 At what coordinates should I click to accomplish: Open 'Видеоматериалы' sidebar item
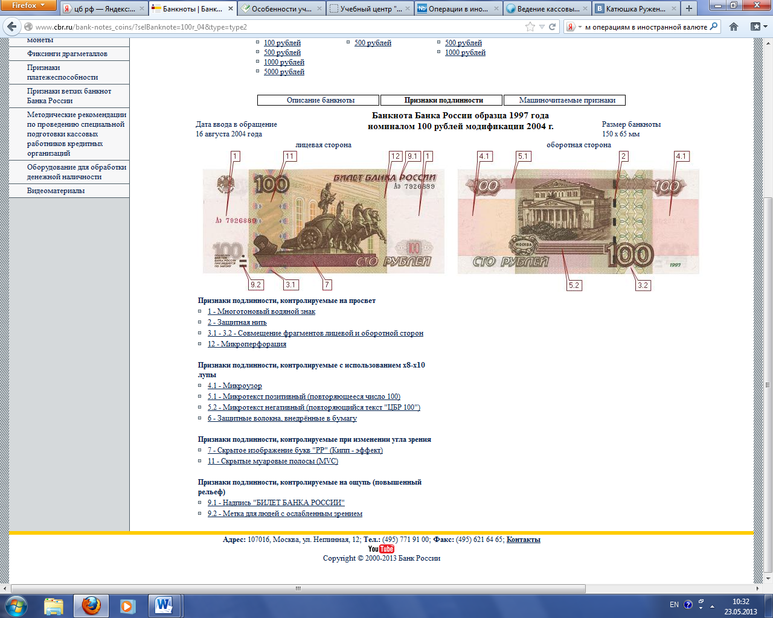point(56,191)
